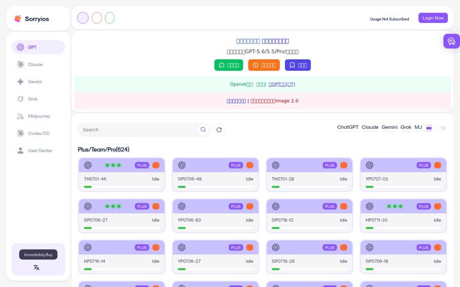Image resolution: width=460 pixels, height=287 pixels.
Task: Click the search magnifier icon
Action: pos(203,129)
